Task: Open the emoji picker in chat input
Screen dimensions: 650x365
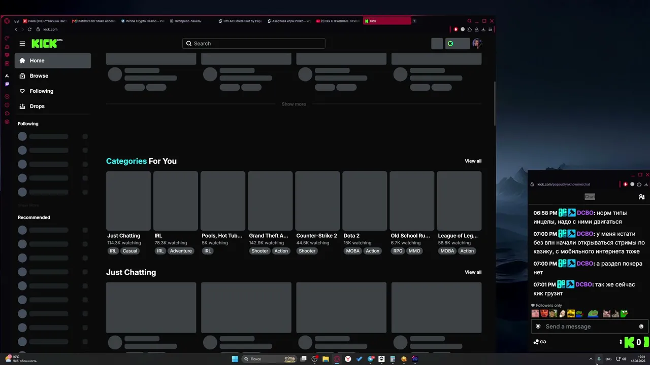Action: pyautogui.click(x=641, y=326)
